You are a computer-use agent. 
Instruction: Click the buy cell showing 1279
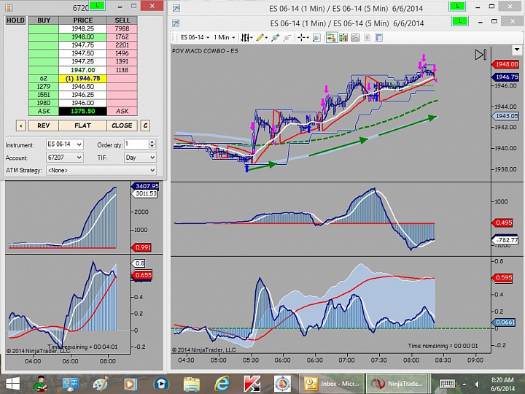click(44, 86)
